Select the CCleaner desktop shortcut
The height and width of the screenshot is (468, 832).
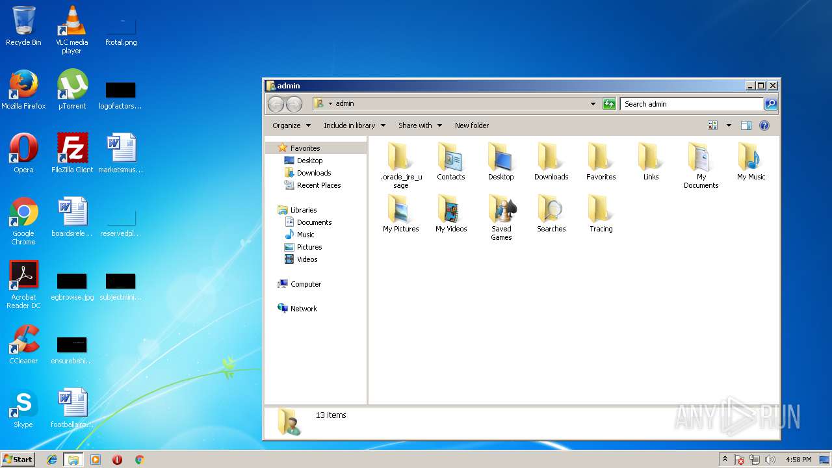[x=23, y=344]
